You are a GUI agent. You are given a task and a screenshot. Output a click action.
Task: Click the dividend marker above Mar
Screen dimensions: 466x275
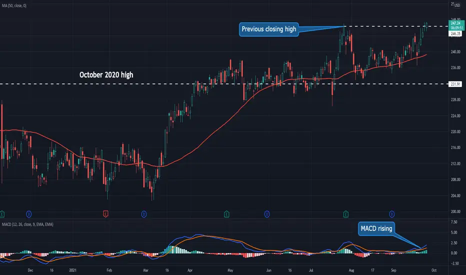coord(144,214)
